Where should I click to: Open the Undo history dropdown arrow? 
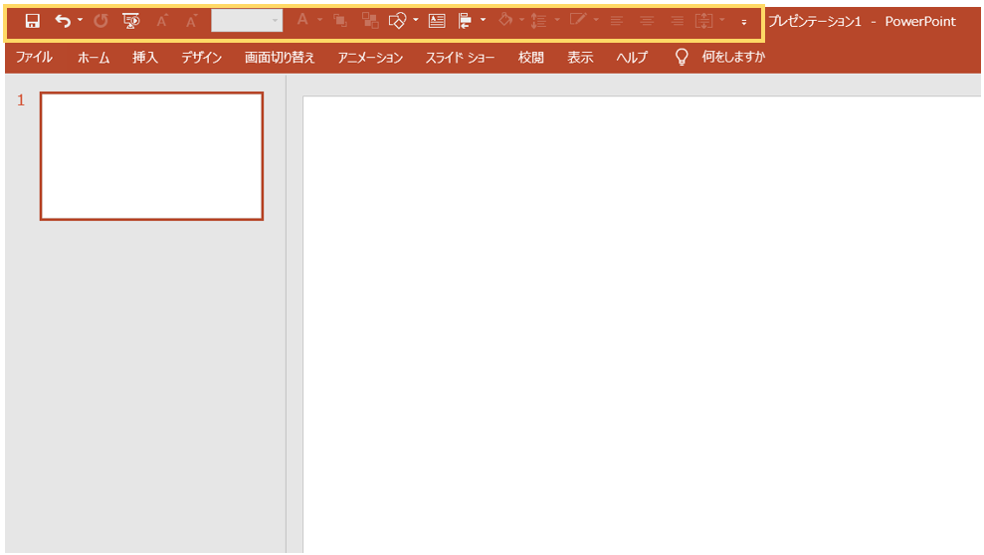(80, 21)
